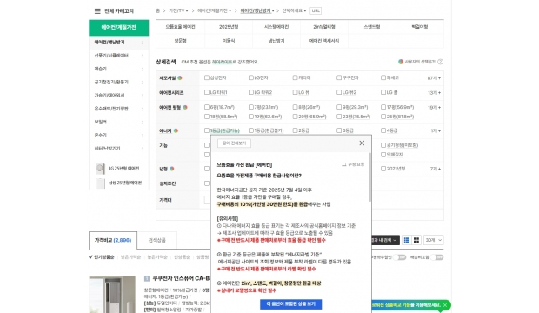Open the 결과 내 검색 dropdown

pos(385,240)
